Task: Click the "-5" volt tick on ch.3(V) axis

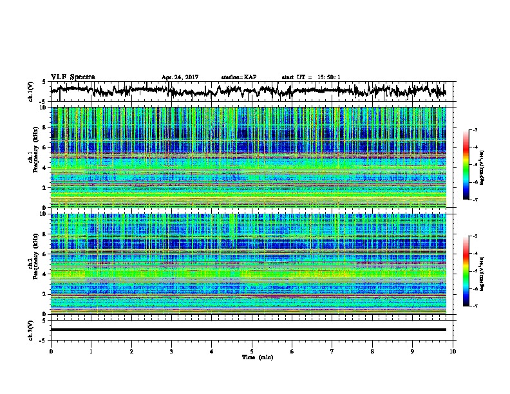Action: click(44, 341)
